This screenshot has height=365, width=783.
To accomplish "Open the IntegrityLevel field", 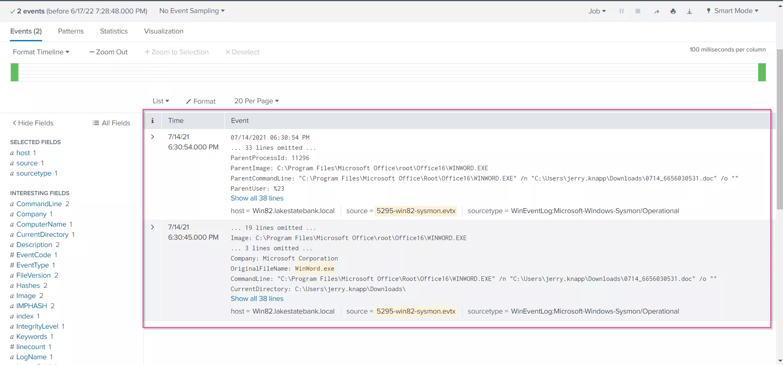I will 37,326.
